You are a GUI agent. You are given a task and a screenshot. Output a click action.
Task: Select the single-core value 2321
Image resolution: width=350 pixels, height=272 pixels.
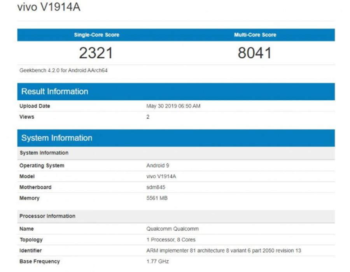click(96, 53)
